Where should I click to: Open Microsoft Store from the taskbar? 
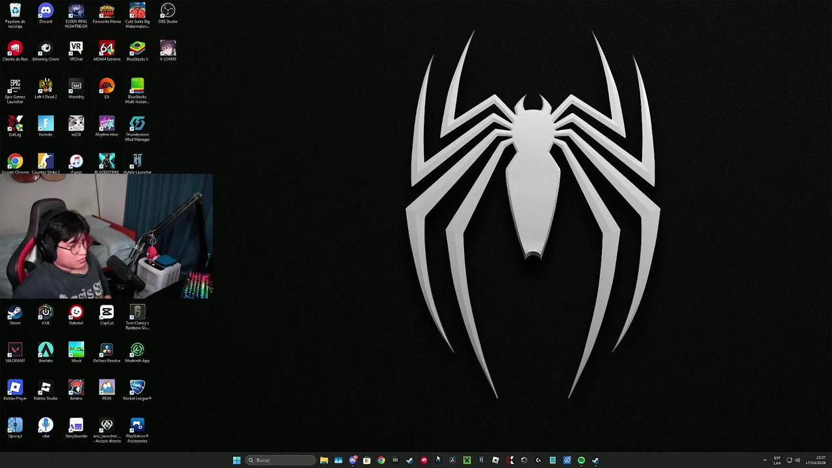[367, 460]
